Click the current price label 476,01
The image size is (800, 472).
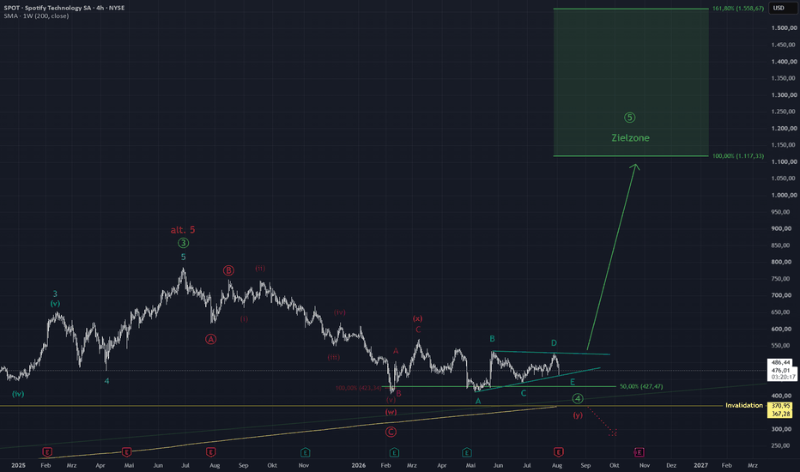point(780,370)
